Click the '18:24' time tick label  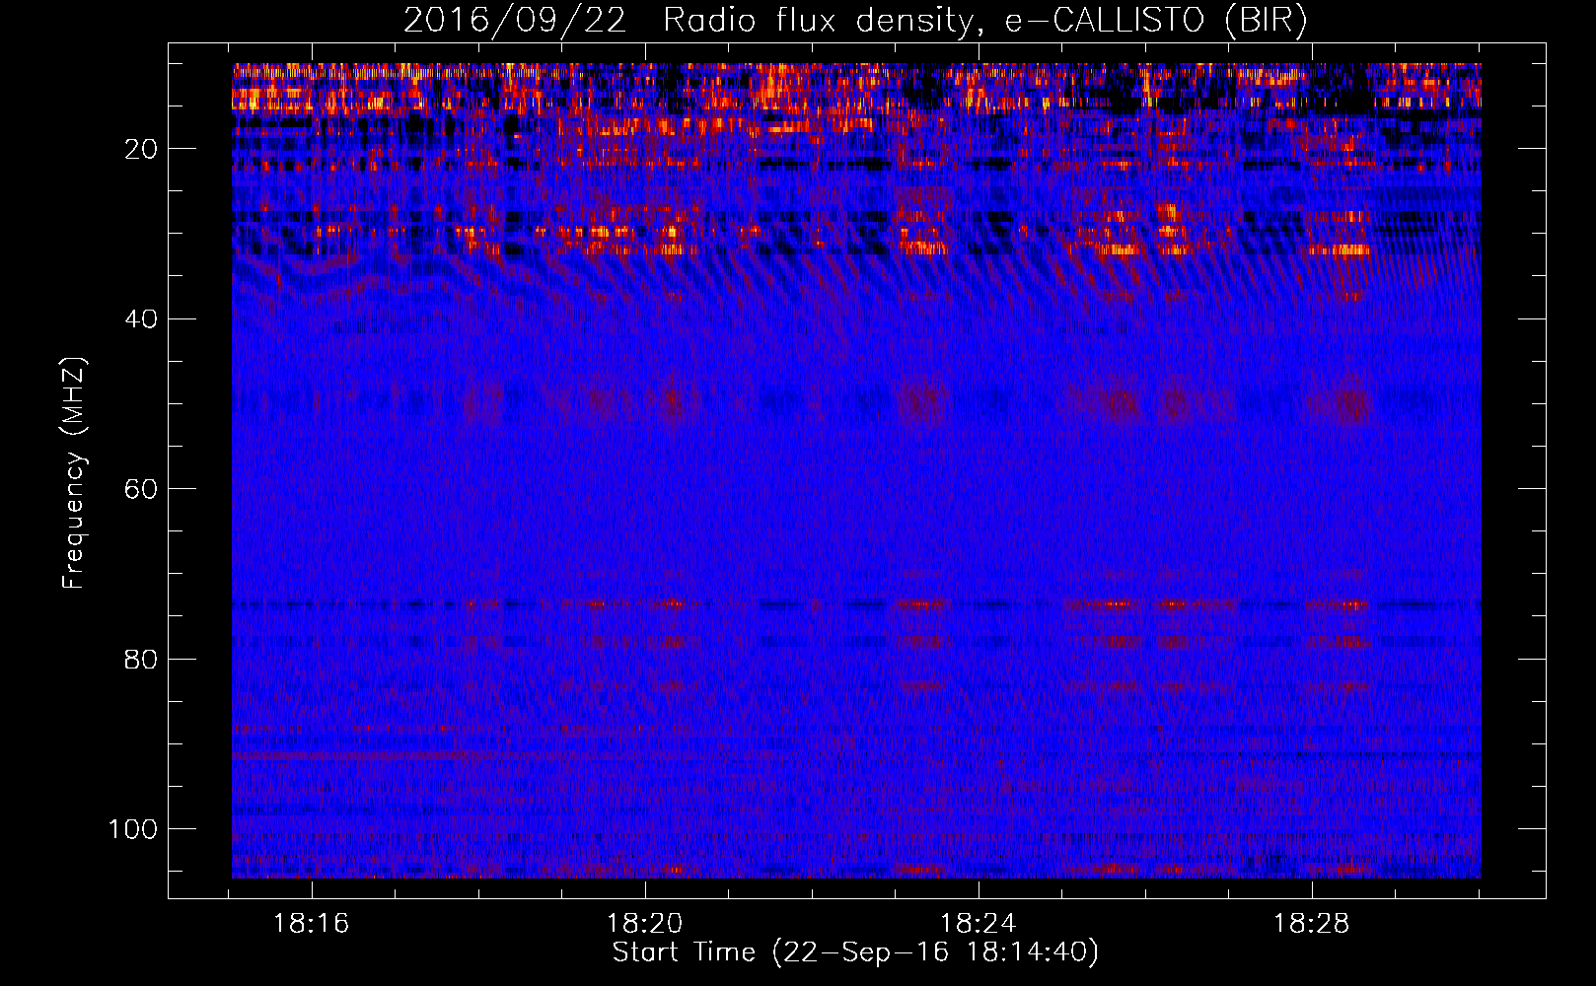(978, 924)
